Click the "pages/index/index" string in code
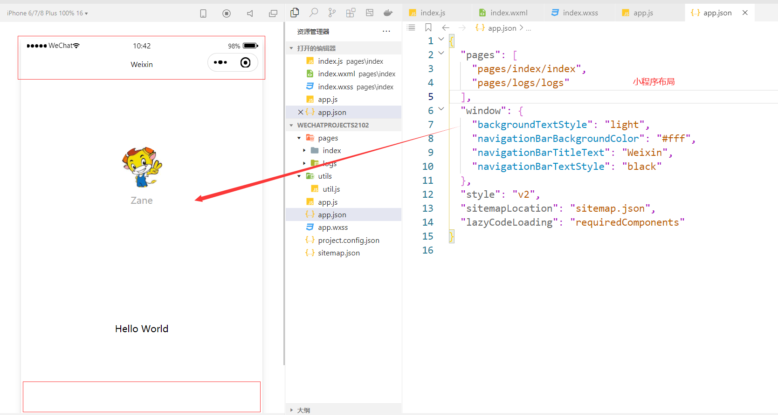Screen dimensions: 778x415 click(526, 69)
